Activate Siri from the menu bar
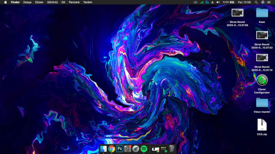 [x=263, y=2]
